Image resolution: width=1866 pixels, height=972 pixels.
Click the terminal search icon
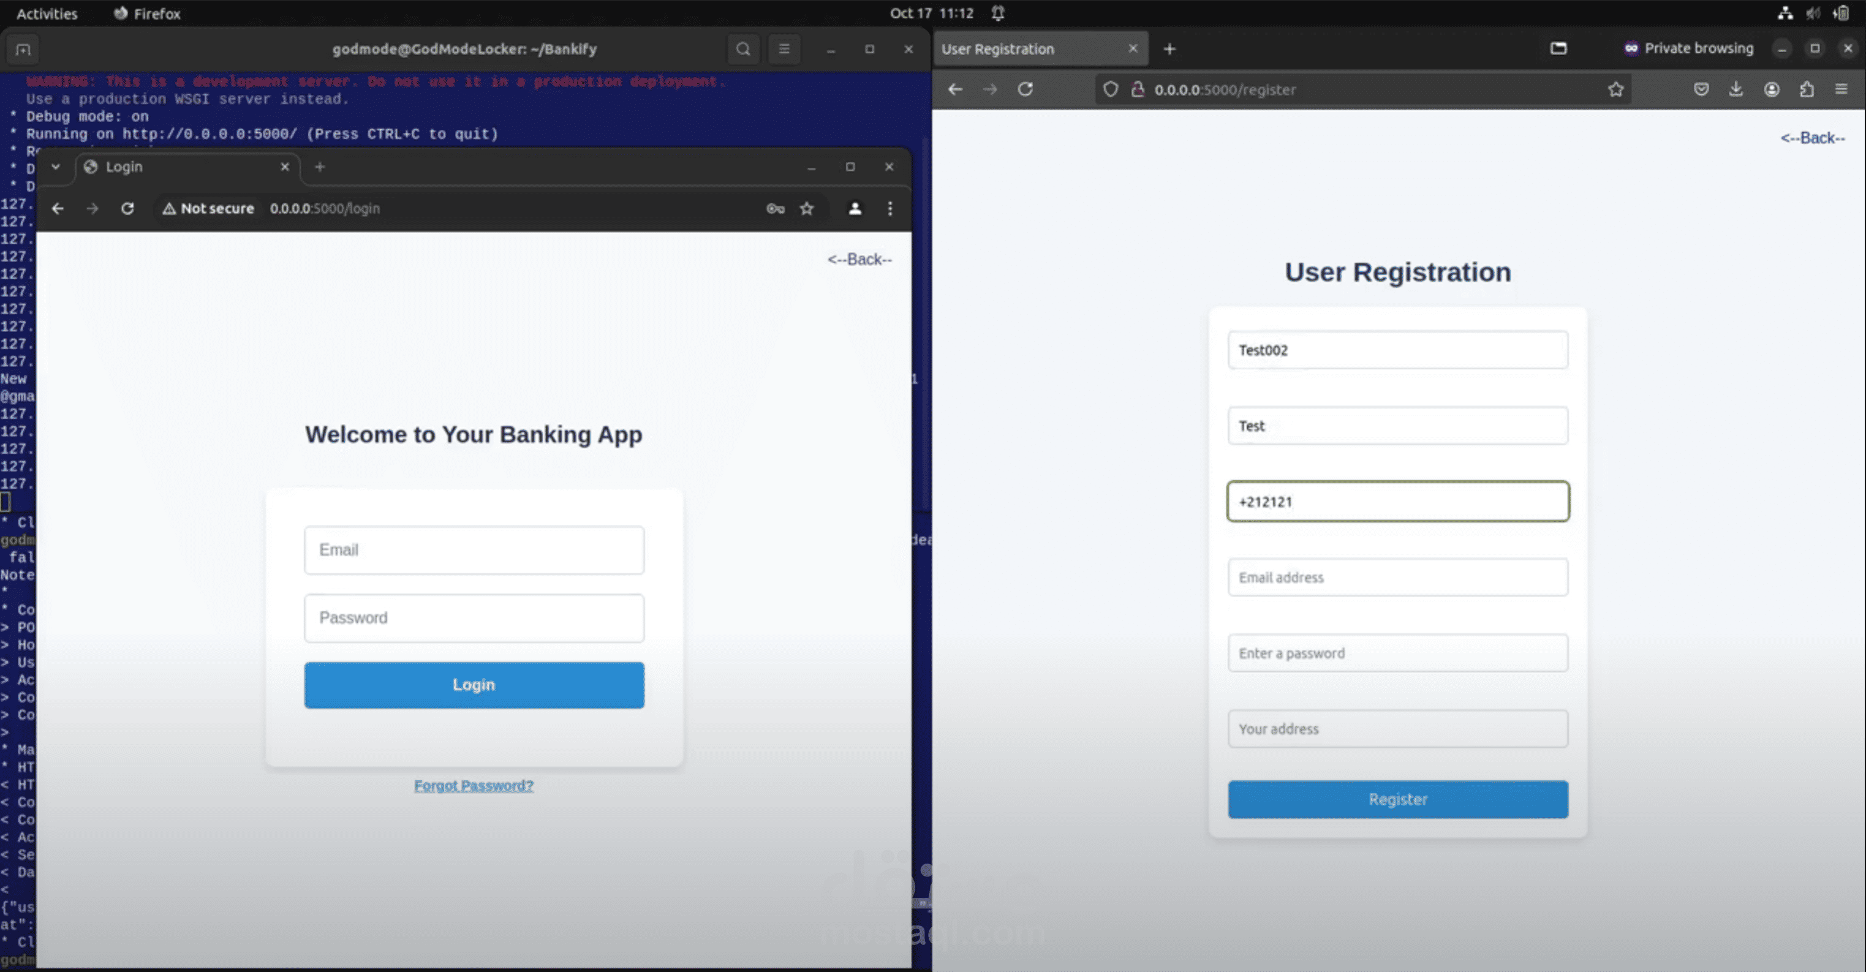coord(743,49)
